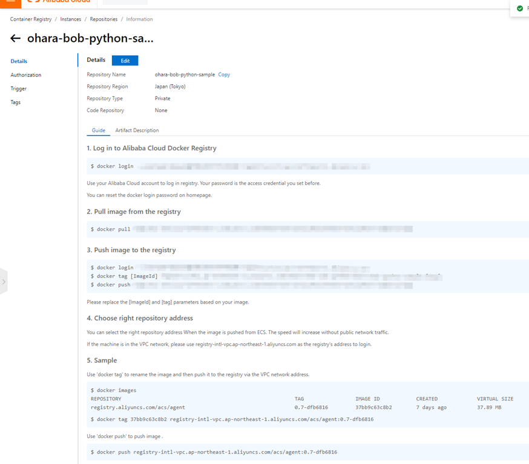Click registry.aliyuncs.com/acs/agent in sample table

click(x=137, y=408)
